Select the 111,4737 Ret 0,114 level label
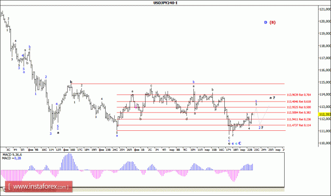The width and height of the screenshot is (331, 196). [299, 125]
